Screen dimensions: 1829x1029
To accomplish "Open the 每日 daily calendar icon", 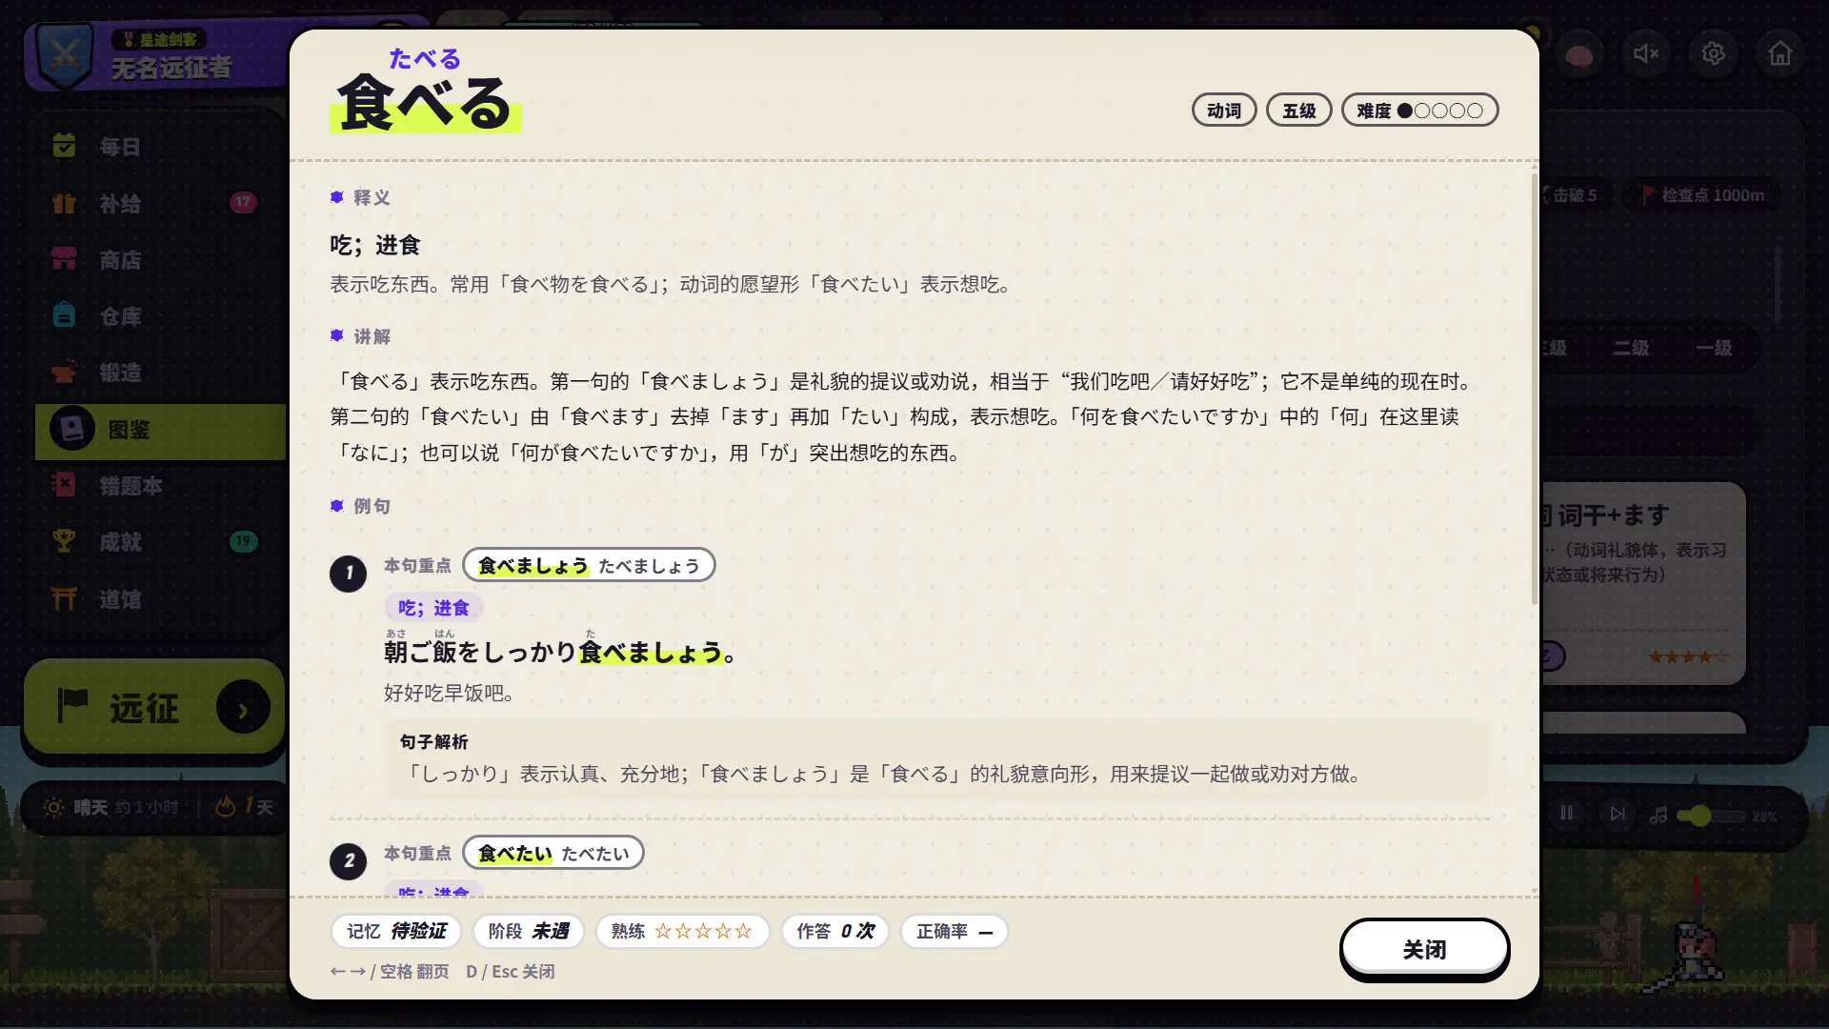I will point(64,146).
